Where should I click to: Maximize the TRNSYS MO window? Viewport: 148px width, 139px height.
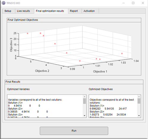coord(133,3)
